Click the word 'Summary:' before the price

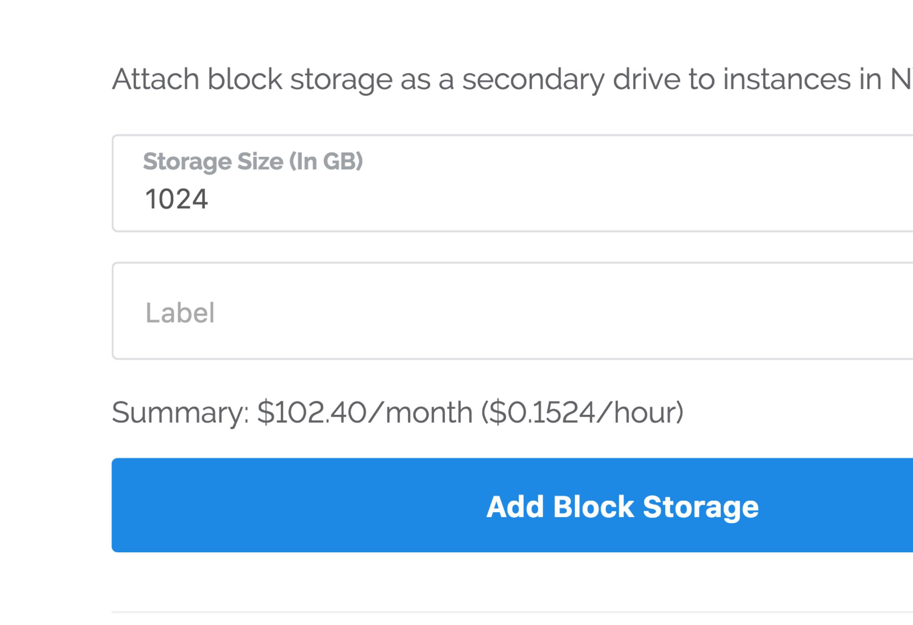[x=181, y=412]
